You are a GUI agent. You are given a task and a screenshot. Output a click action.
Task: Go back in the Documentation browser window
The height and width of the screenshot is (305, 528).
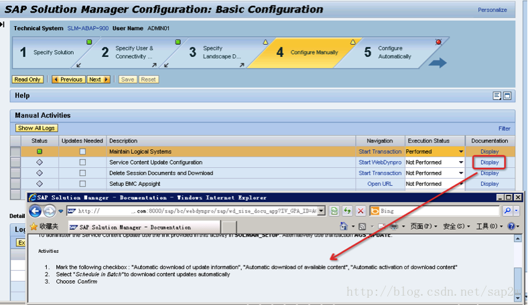(x=36, y=211)
